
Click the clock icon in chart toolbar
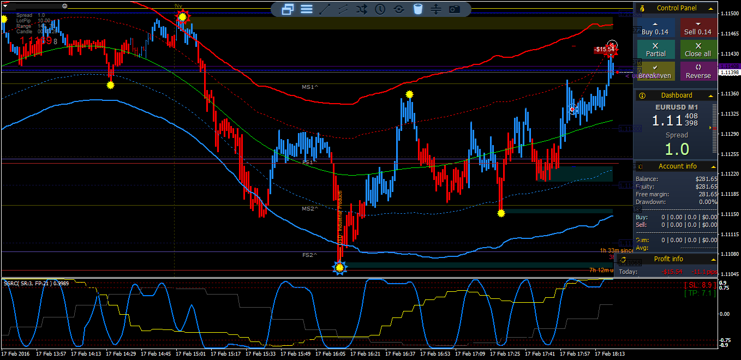click(x=380, y=9)
